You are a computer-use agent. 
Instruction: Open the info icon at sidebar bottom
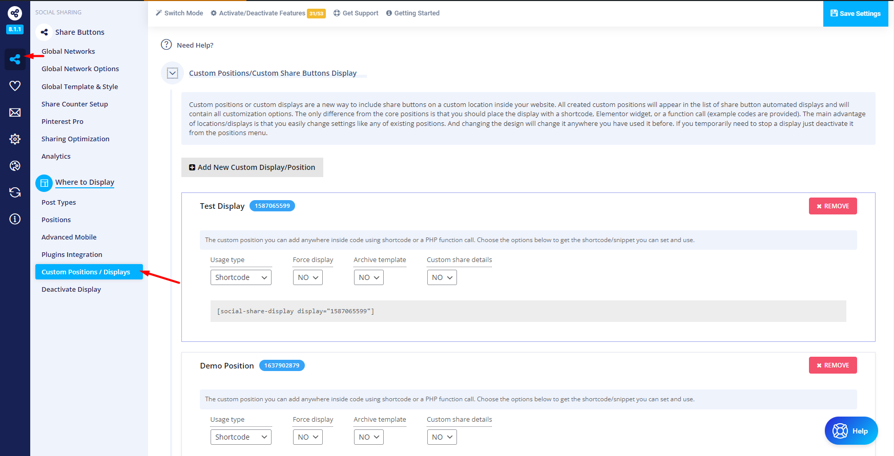tap(15, 219)
